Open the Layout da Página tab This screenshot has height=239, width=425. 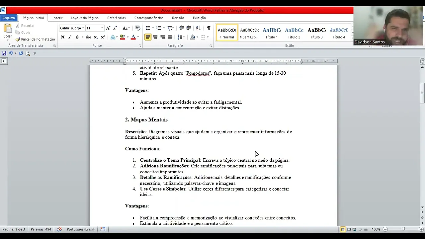(85, 18)
